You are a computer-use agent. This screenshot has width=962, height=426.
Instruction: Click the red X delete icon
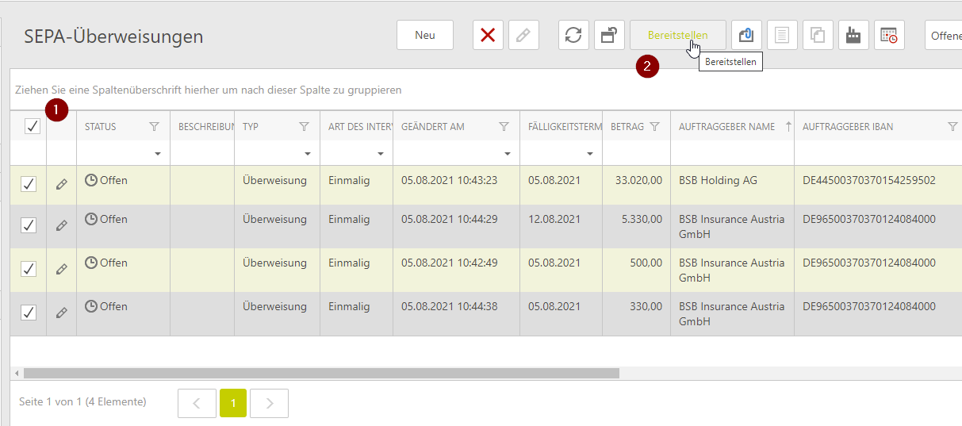click(488, 35)
